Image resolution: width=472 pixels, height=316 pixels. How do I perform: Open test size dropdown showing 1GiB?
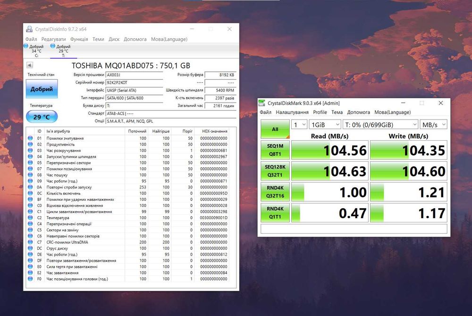(x=325, y=125)
